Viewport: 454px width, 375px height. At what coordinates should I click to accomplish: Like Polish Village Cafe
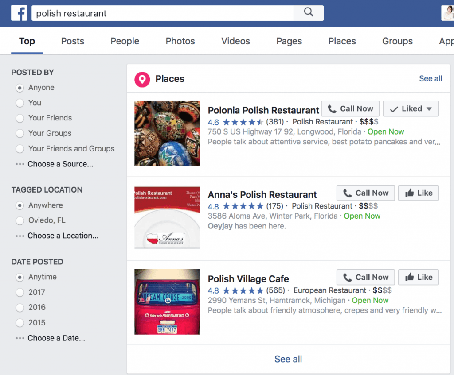419,277
